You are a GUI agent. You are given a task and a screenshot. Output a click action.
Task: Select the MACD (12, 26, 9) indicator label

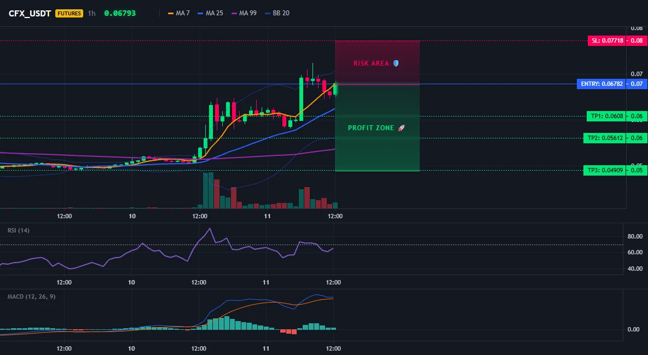pyautogui.click(x=31, y=296)
